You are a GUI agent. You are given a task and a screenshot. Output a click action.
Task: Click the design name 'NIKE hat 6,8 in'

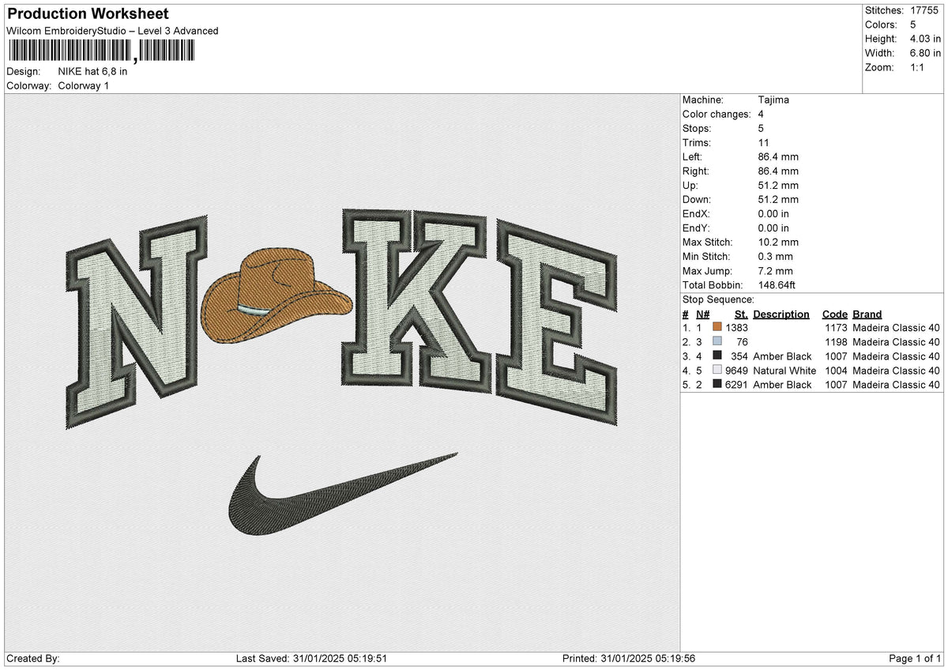tap(92, 71)
